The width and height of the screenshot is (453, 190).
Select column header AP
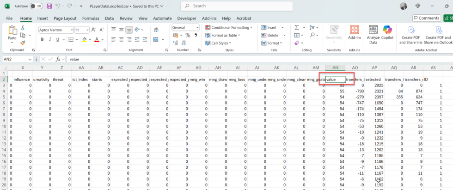point(374,67)
